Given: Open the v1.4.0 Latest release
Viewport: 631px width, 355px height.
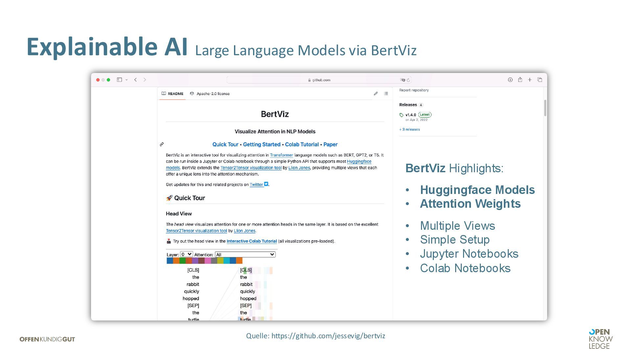Looking at the screenshot, I should click(411, 115).
